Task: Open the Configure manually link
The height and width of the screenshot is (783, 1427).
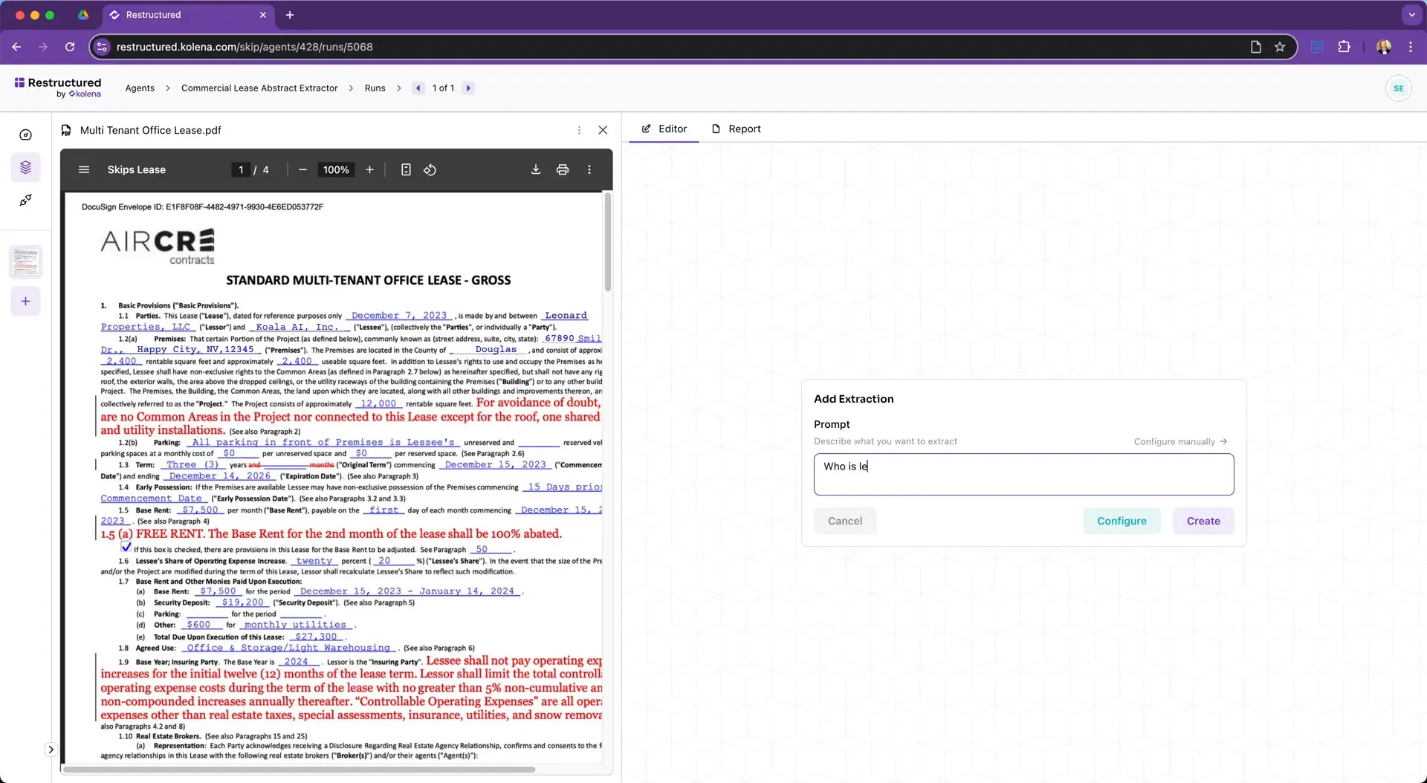Action: click(1179, 441)
